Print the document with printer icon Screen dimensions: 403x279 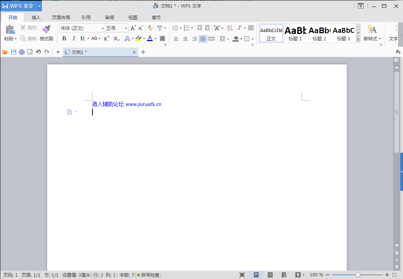[22, 52]
